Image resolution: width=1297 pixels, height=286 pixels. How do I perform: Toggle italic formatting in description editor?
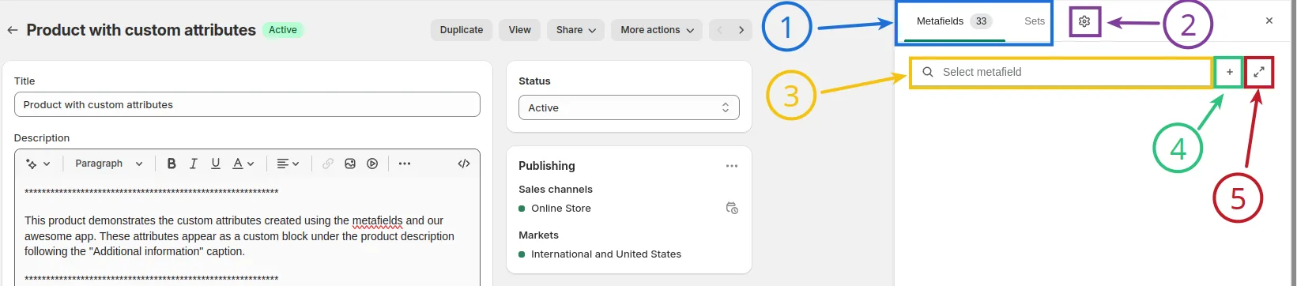pos(194,164)
